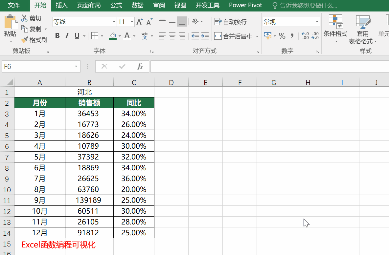This screenshot has height=255, width=389.
Task: Select column D header
Action: click(x=171, y=82)
